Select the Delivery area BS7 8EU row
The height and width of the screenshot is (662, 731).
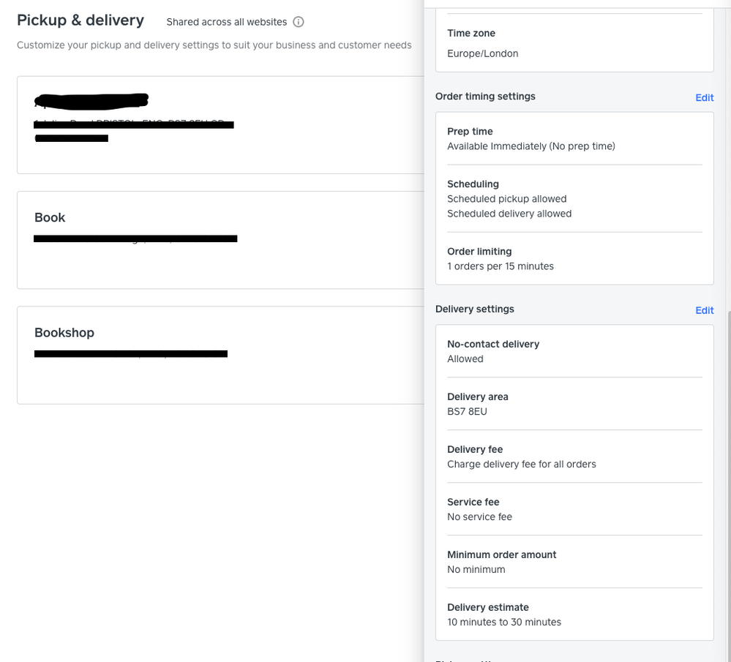pyautogui.click(x=574, y=404)
